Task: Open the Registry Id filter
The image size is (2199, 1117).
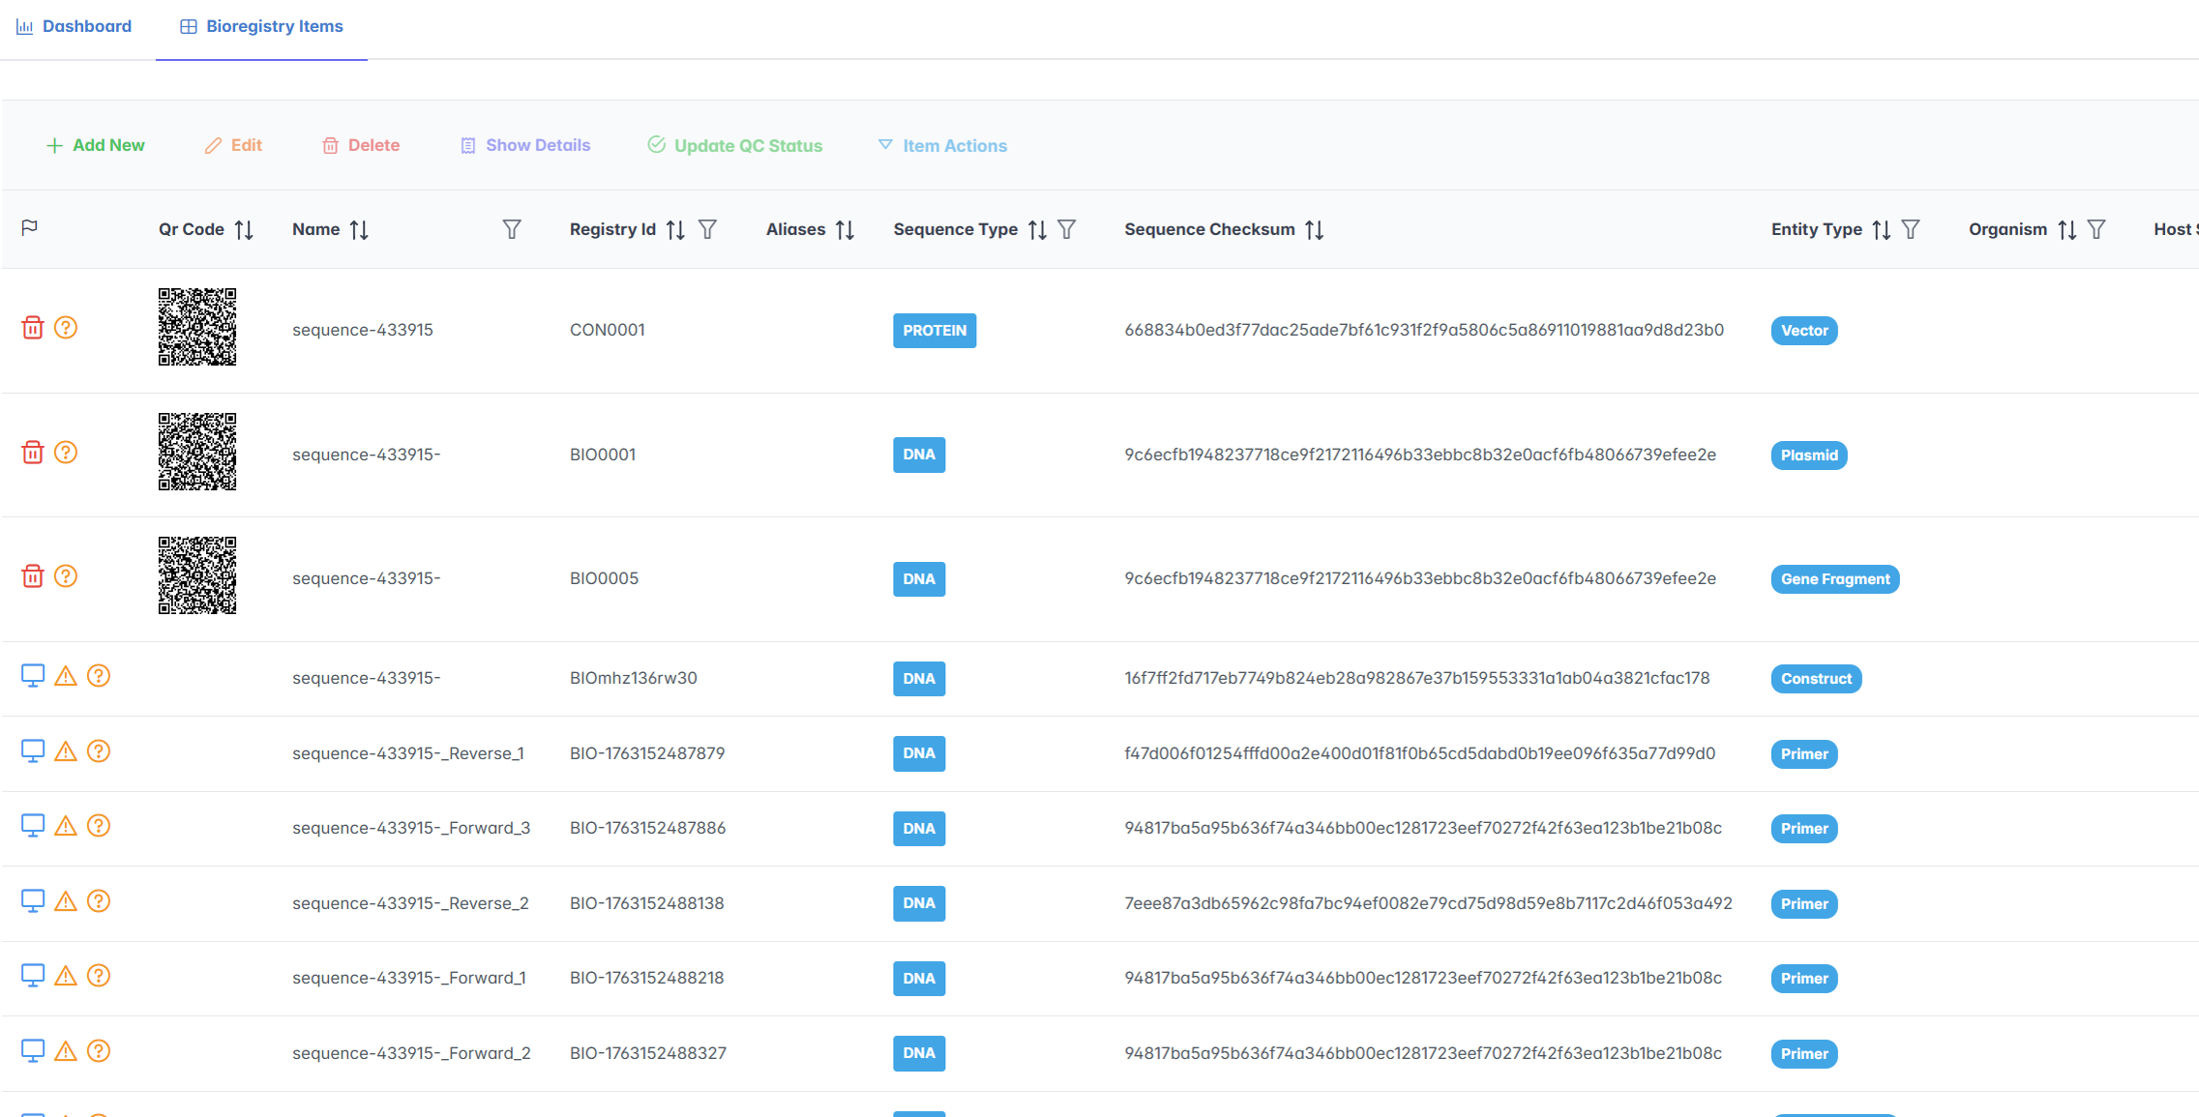Action: tap(707, 229)
